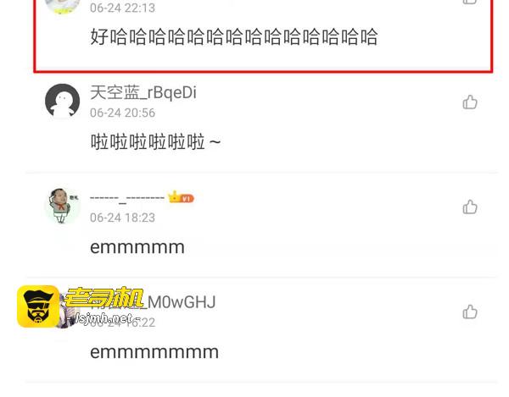
Task: Select the emmmmm comment text
Action: (x=137, y=248)
